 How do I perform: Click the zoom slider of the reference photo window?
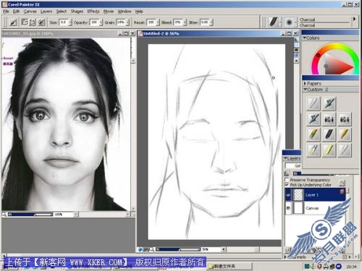click(30, 214)
